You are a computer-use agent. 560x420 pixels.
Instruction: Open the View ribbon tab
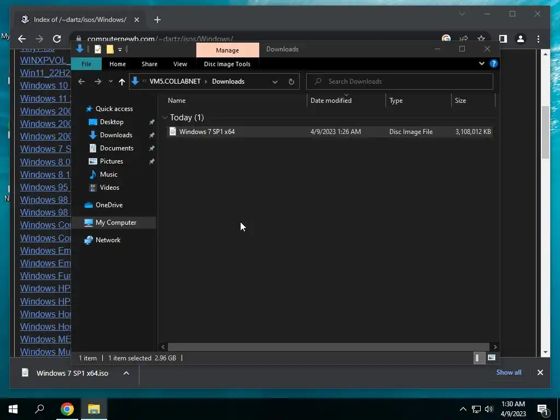click(x=180, y=64)
